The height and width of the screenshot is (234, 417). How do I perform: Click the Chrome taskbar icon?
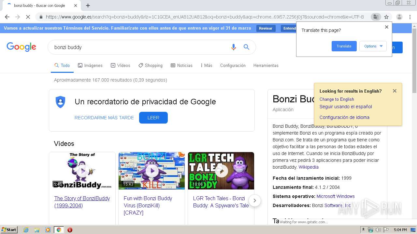[59, 230]
